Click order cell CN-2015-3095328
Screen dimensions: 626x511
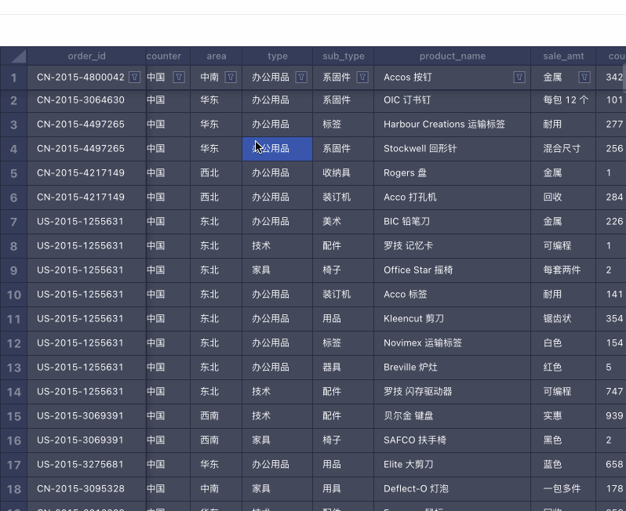coord(86,489)
